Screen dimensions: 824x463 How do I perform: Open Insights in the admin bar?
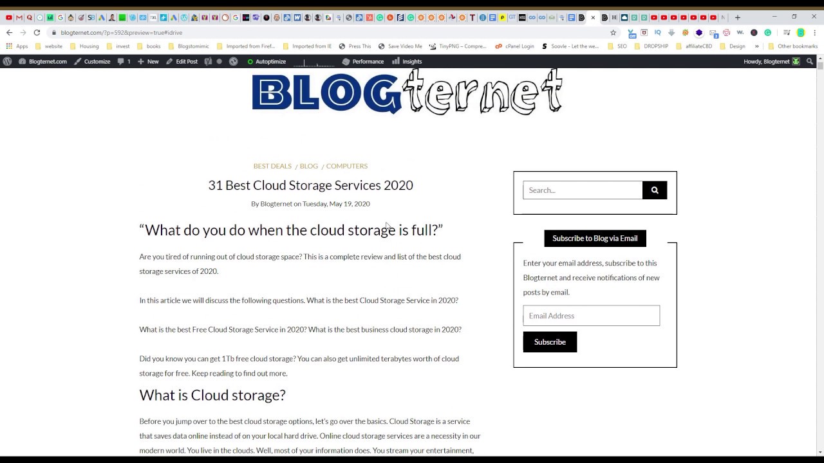pos(407,62)
